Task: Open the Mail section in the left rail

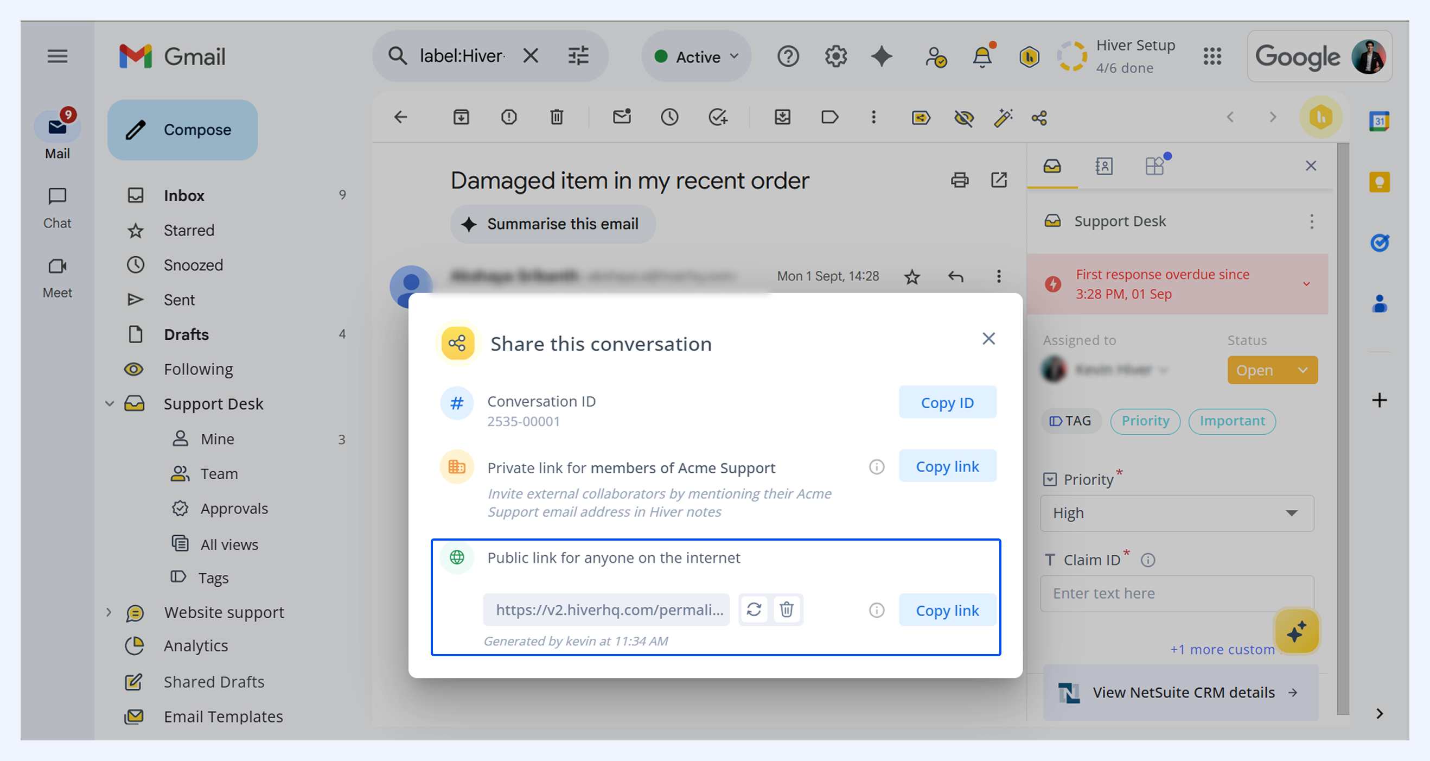Action: [x=57, y=135]
